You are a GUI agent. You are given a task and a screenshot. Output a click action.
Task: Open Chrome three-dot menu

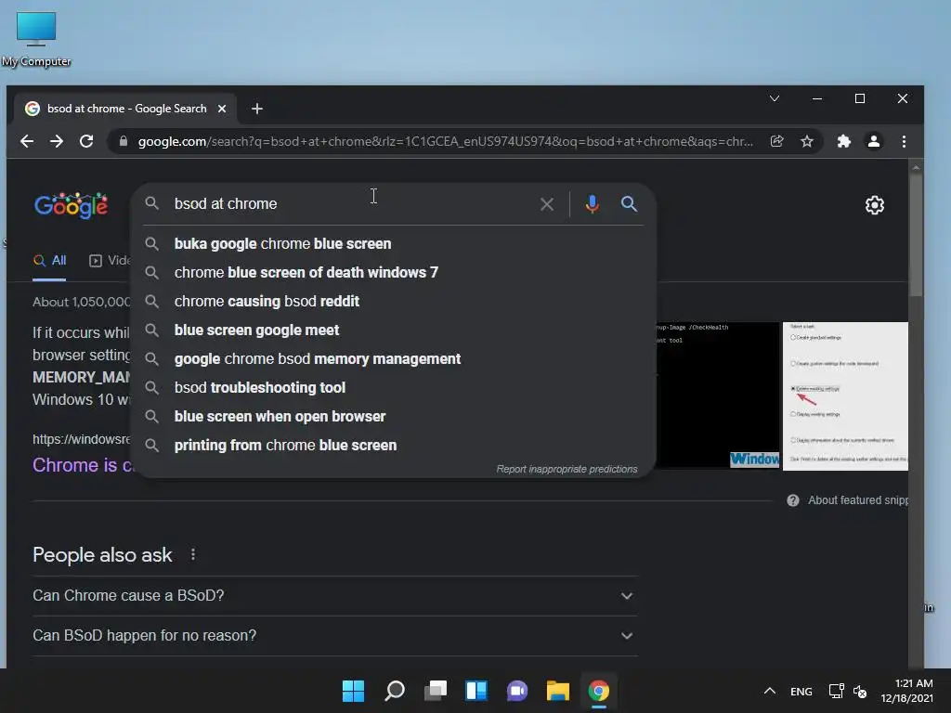click(x=904, y=141)
